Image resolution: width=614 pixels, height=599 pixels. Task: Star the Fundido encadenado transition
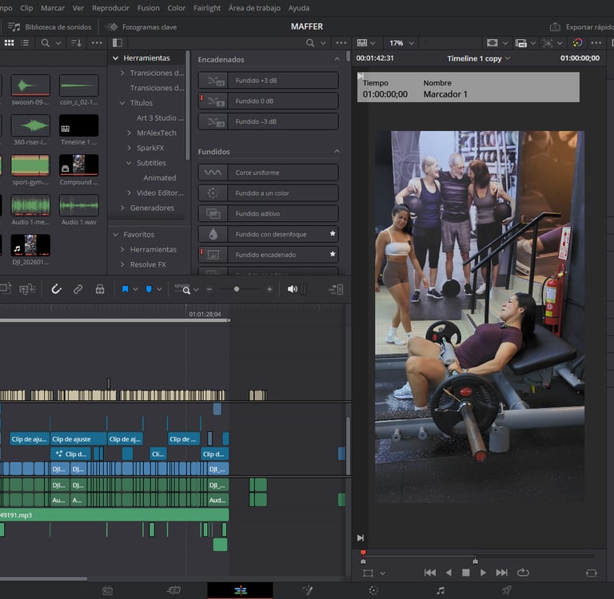point(333,255)
